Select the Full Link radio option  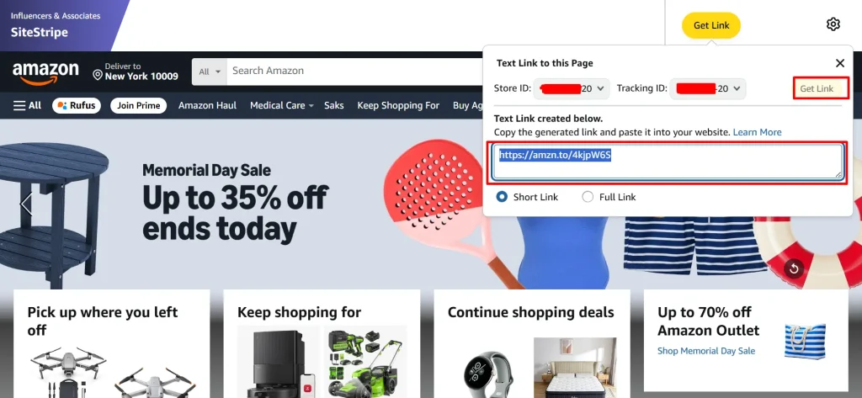click(588, 197)
